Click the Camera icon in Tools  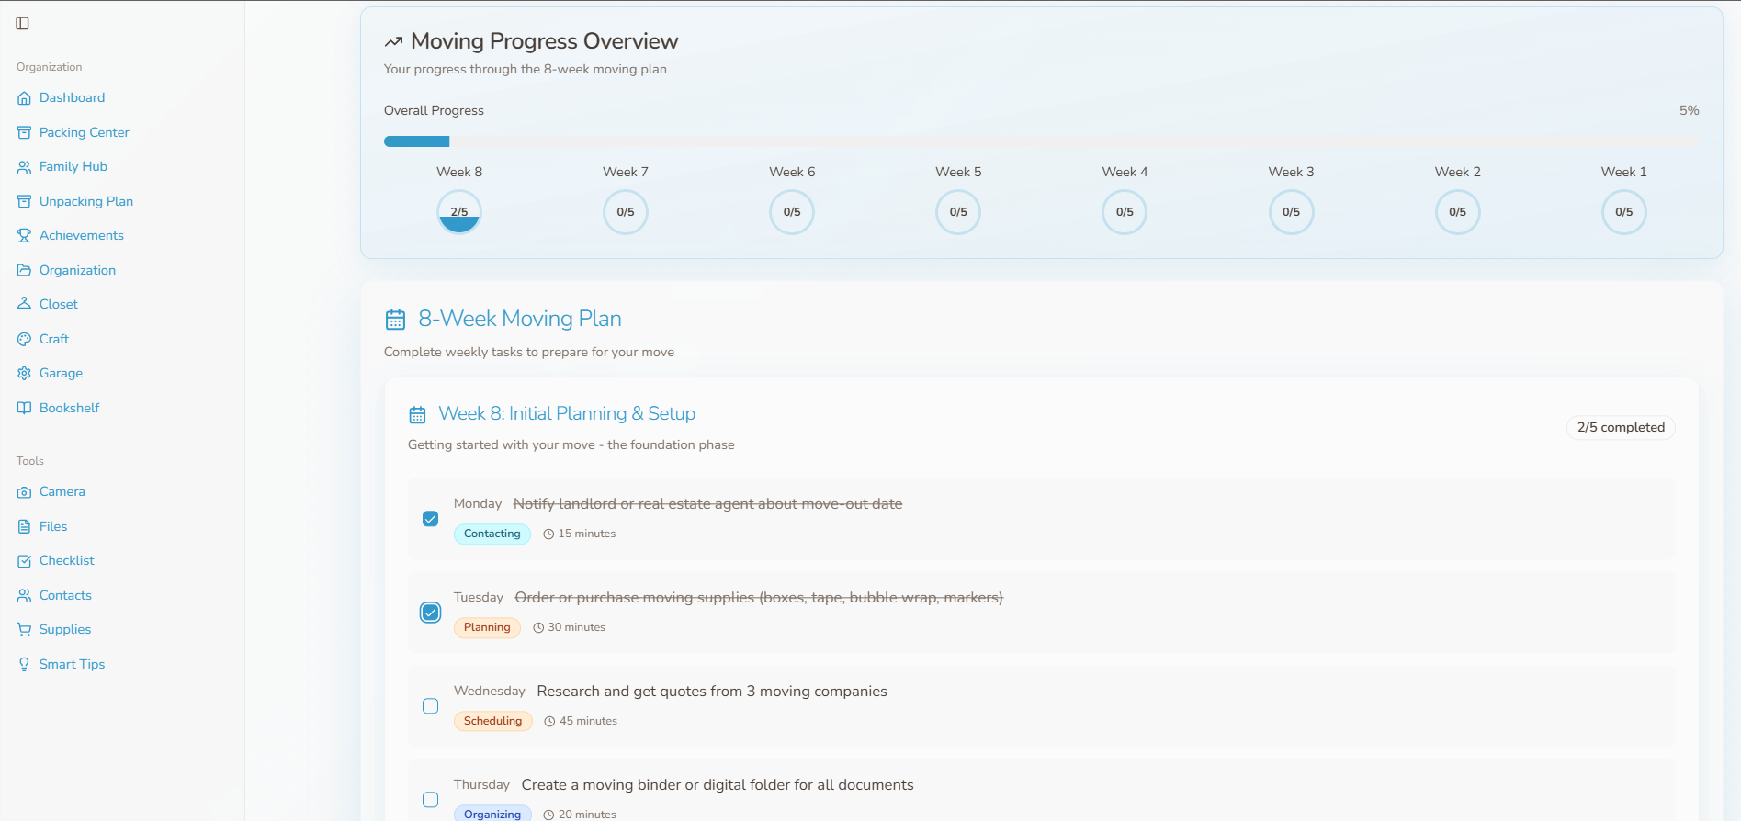tap(24, 492)
